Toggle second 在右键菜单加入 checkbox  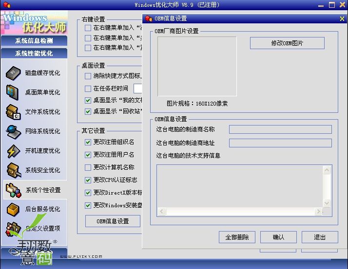(88, 38)
